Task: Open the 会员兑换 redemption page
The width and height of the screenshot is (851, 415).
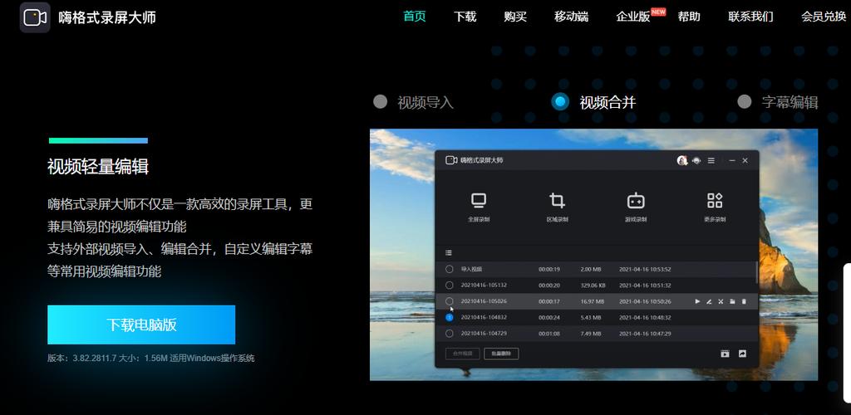Action: coord(824,17)
